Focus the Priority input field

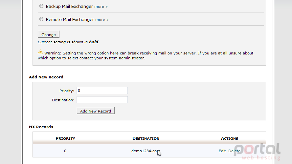(102, 91)
